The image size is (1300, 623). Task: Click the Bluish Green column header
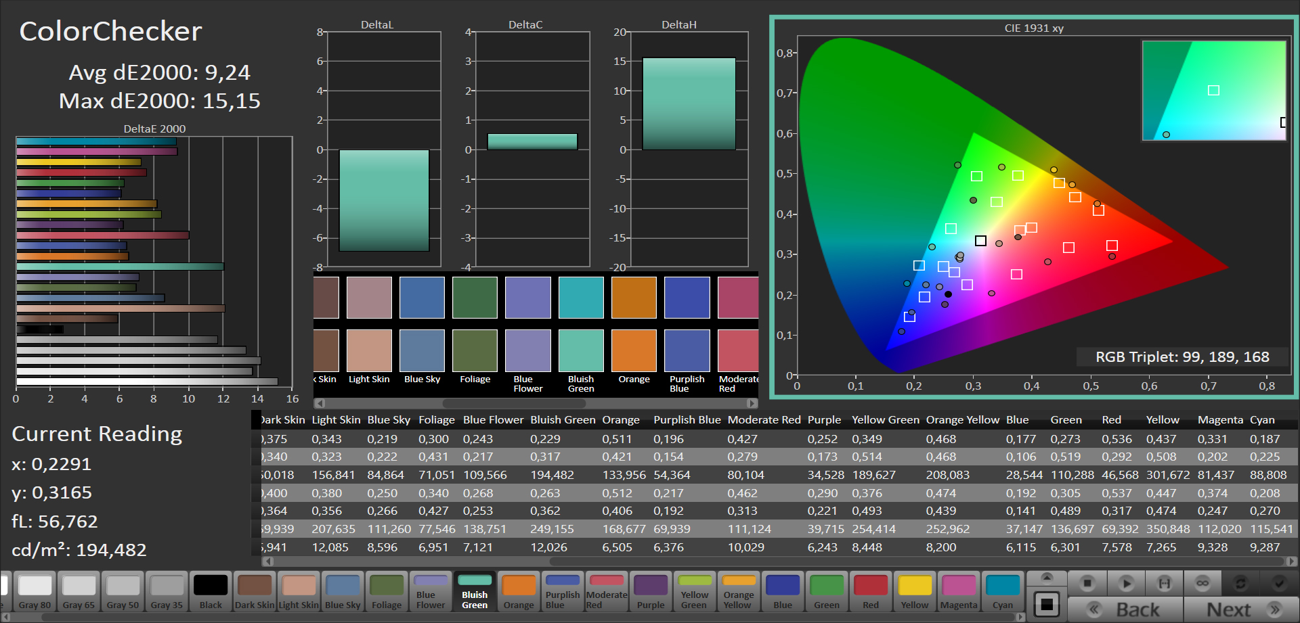coord(563,419)
